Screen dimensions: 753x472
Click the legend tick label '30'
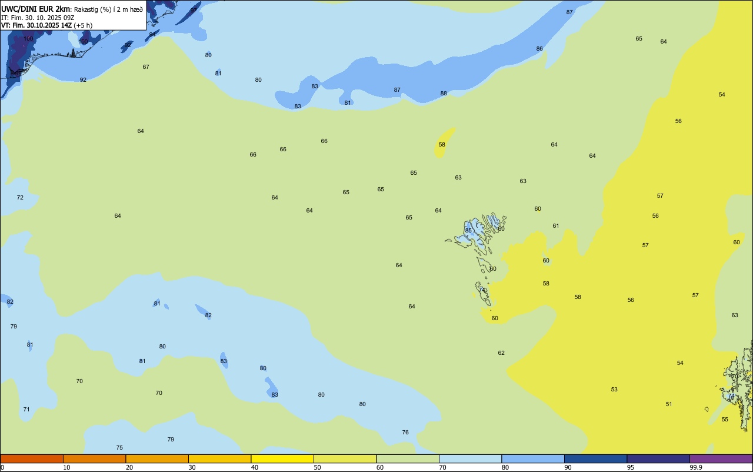192,467
